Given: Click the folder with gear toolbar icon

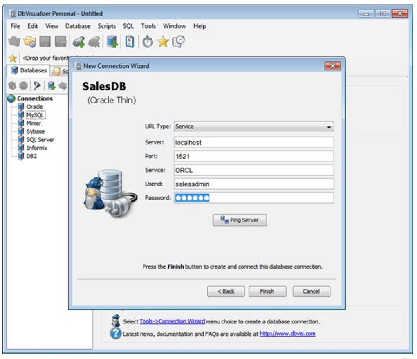Looking at the screenshot, I should pyautogui.click(x=29, y=42).
